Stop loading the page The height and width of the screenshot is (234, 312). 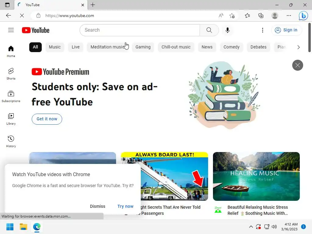22,16
